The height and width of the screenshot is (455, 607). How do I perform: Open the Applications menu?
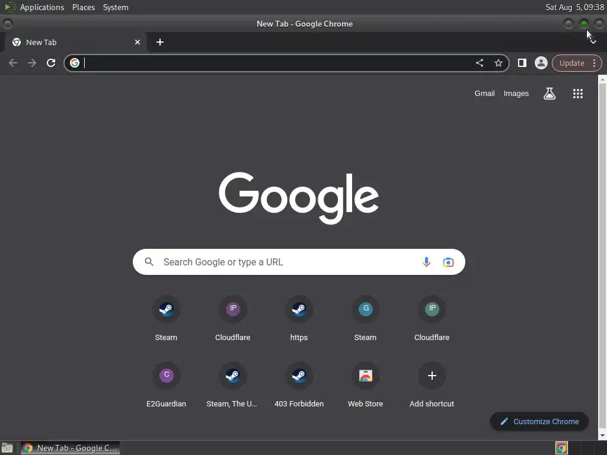[x=42, y=7]
